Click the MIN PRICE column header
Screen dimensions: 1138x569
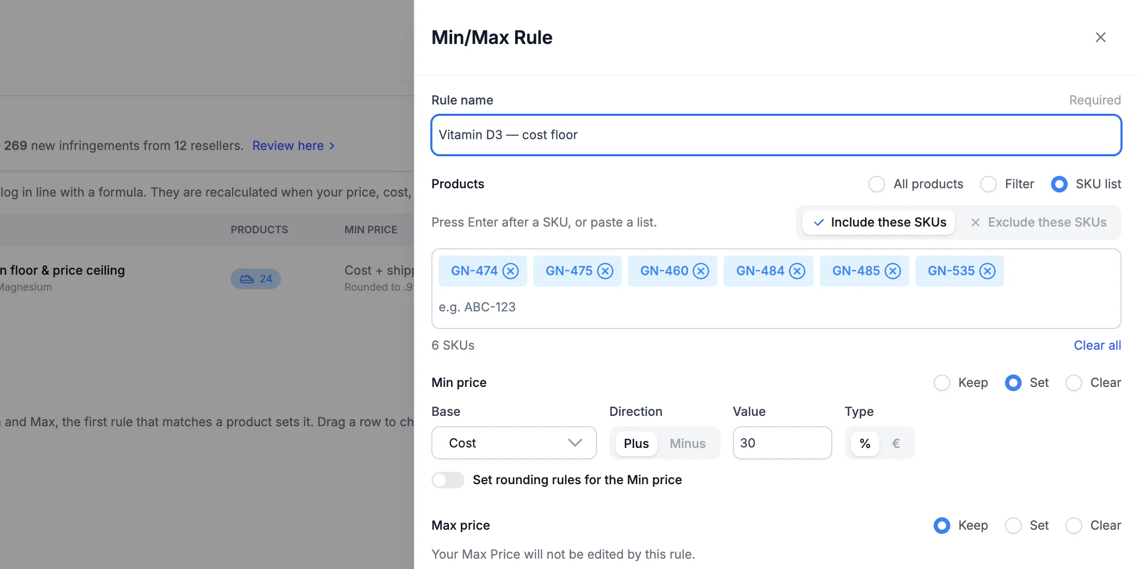point(371,230)
